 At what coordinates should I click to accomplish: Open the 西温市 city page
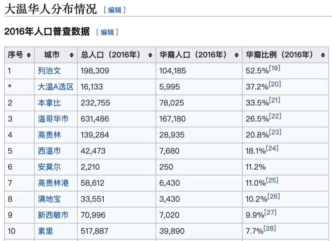click(x=49, y=151)
